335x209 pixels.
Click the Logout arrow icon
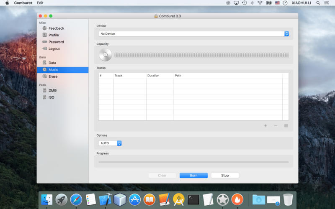[x=44, y=48]
